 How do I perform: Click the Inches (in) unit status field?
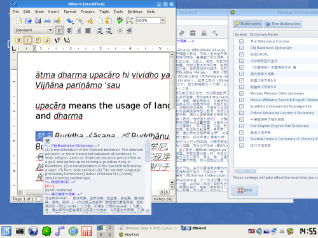(x=163, y=199)
